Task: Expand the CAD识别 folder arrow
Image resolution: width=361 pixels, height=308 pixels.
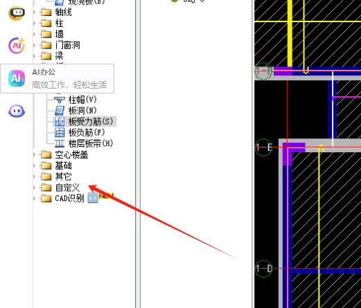Action: click(x=34, y=198)
